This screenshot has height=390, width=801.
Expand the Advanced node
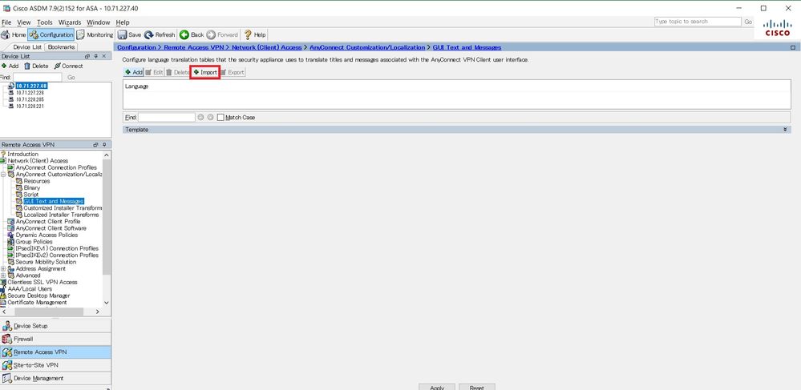3,275
